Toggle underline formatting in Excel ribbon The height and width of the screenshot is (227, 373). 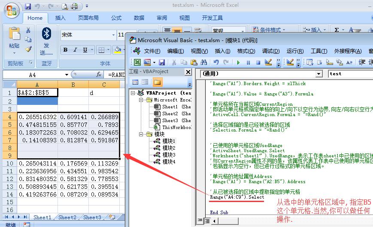(85, 50)
